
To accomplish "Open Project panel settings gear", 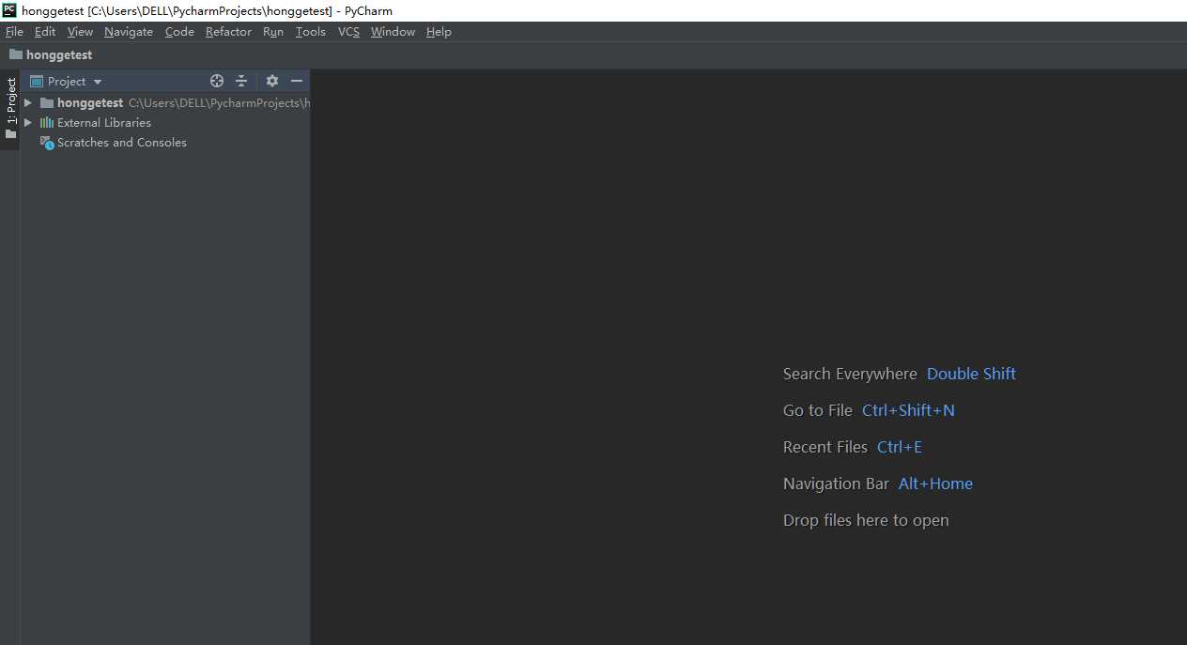I will click(272, 81).
